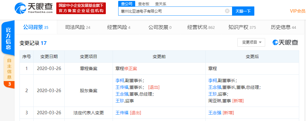Click the 变更项目 column header
Screen dimensions: 306x121
point(88,57)
